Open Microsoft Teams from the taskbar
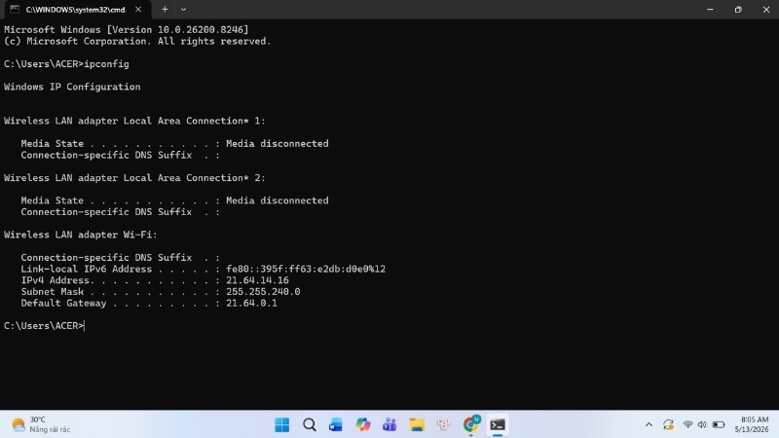The image size is (779, 438). coord(389,424)
